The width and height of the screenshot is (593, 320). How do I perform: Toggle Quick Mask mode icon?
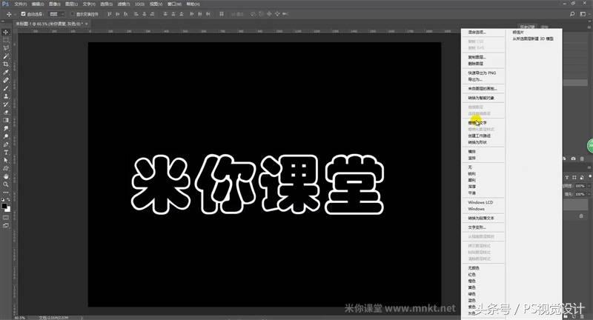pyautogui.click(x=6, y=218)
